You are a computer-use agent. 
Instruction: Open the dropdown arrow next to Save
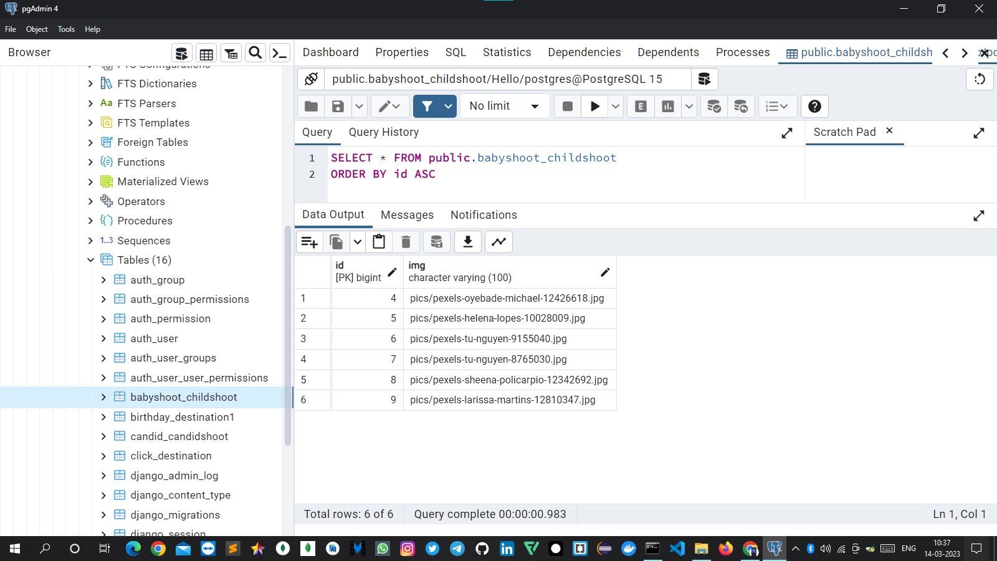(359, 106)
